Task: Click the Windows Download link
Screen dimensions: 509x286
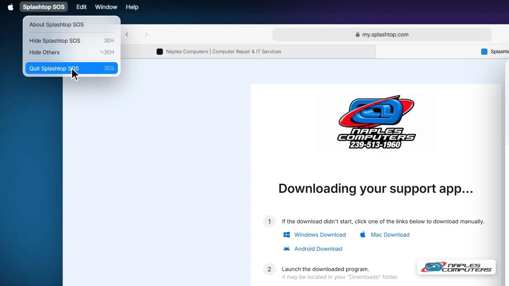Action: click(x=320, y=235)
